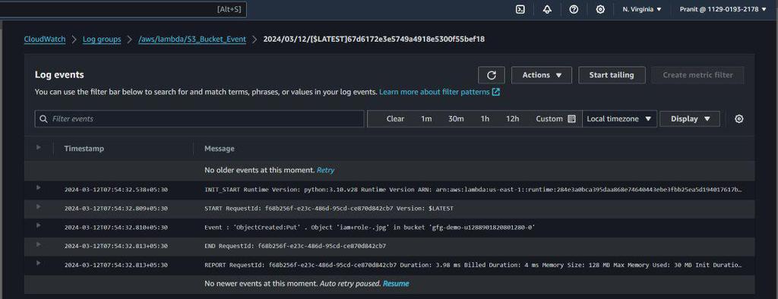
Task: Expand the END RequestId log row
Action: click(x=39, y=244)
